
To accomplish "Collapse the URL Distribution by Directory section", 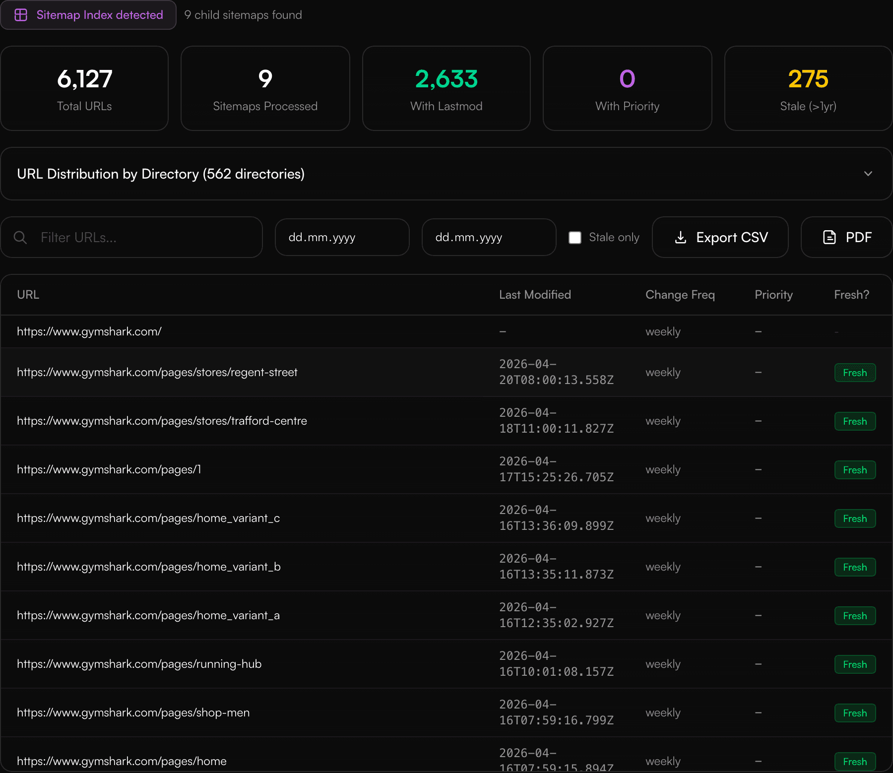I will pos(868,174).
